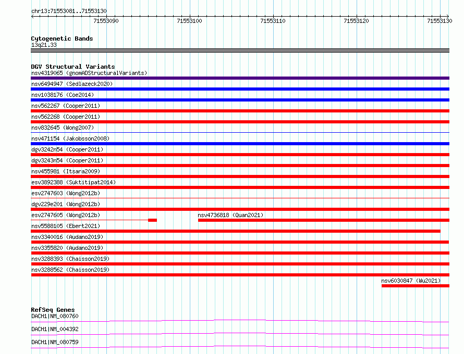Screen dimensions: 464x354
Task: Select nsv3288393 (Chaisson2019) variant
Action: [70, 259]
